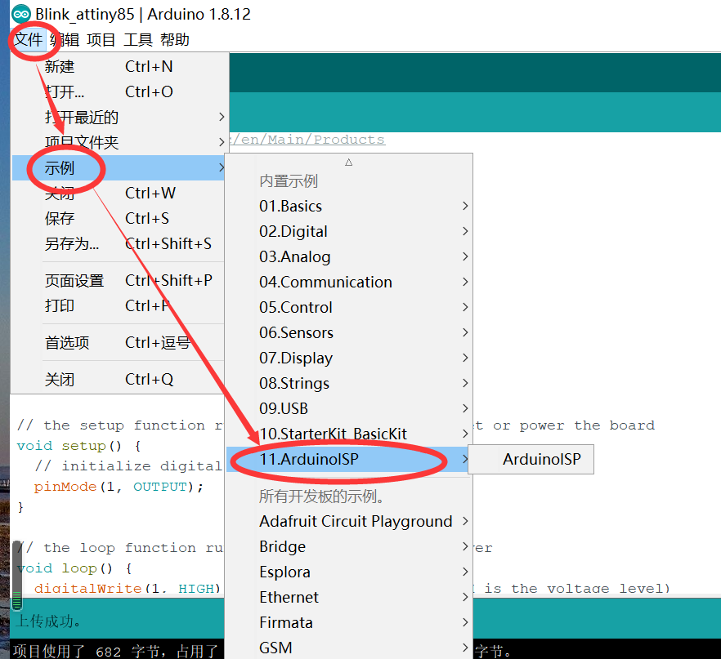
Task: Open the 帮助 menu
Action: [175, 40]
